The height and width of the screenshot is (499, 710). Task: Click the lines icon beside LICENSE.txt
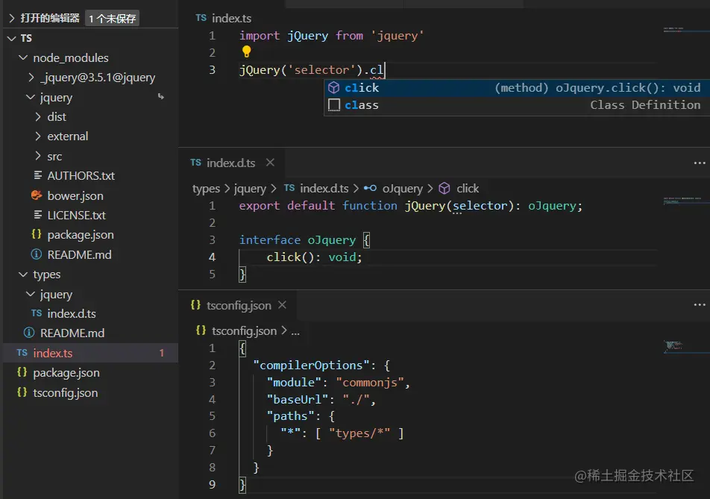click(38, 215)
